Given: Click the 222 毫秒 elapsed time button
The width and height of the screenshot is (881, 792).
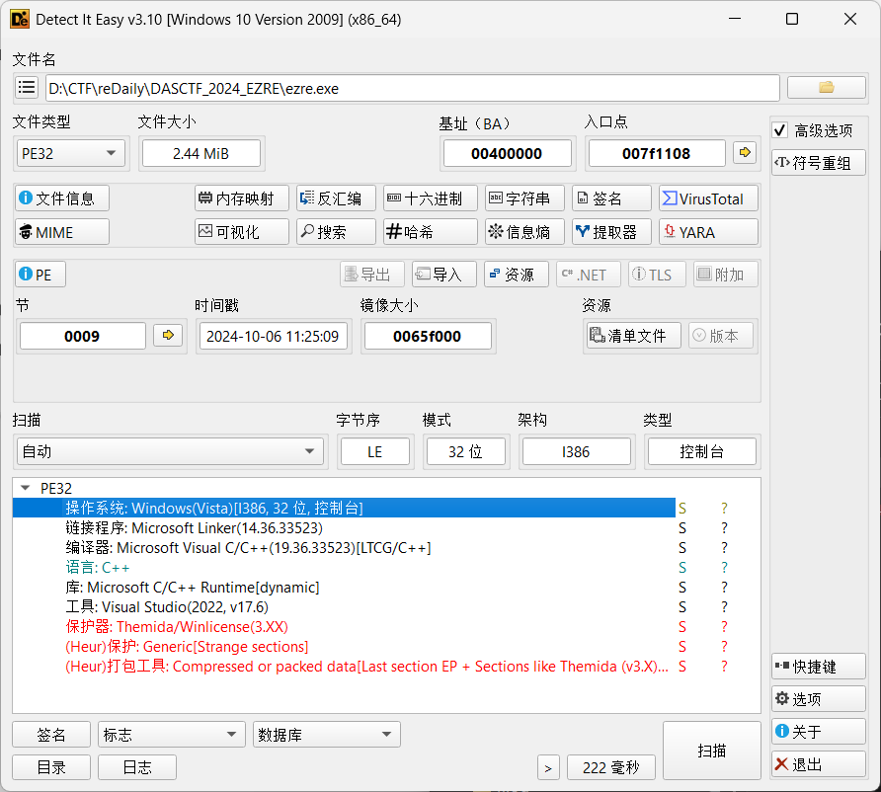Looking at the screenshot, I should tap(611, 768).
